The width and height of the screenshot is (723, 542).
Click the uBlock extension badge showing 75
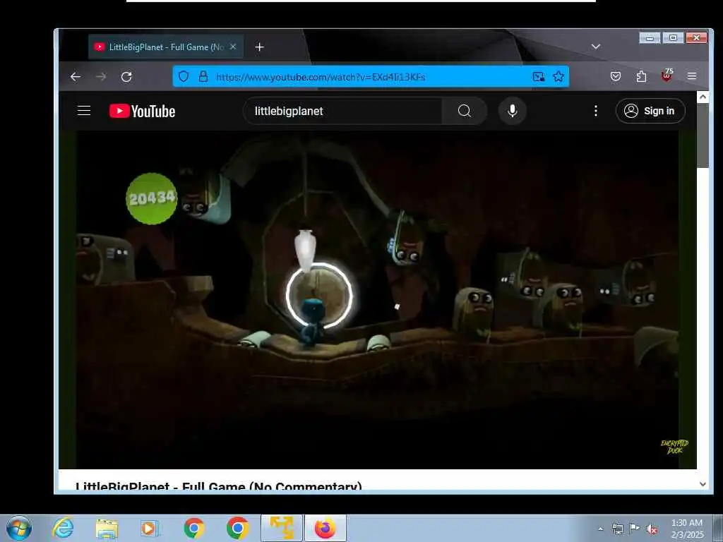point(667,75)
